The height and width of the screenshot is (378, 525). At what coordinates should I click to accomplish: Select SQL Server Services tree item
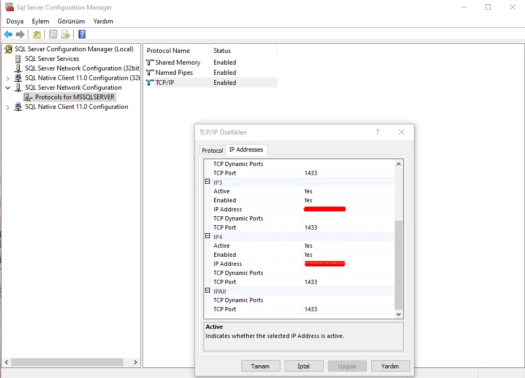[x=52, y=59]
